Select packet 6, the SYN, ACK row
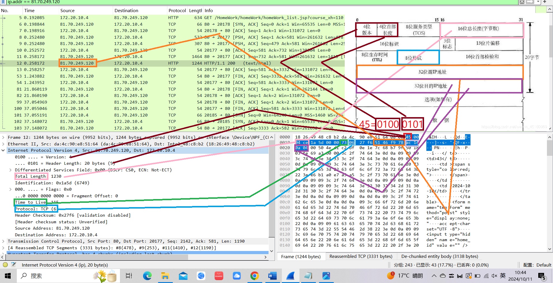553x283 pixels. click(173, 24)
